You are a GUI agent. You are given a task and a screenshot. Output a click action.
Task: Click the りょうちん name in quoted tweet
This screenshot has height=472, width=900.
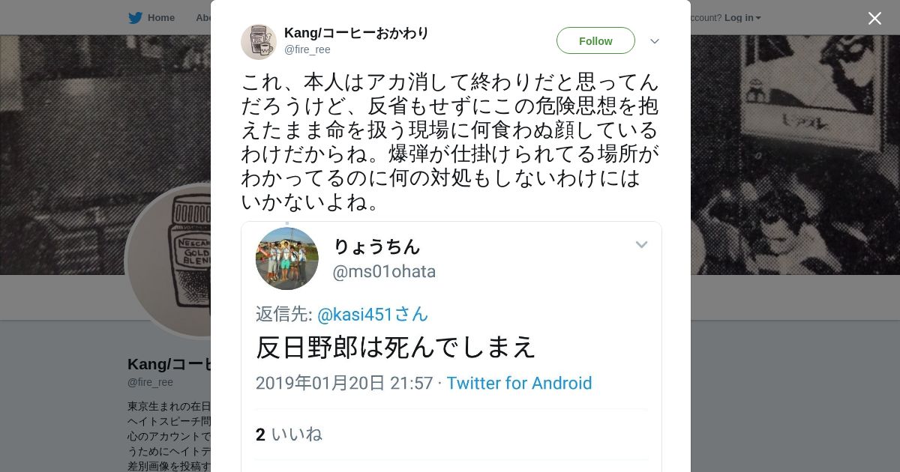click(376, 246)
